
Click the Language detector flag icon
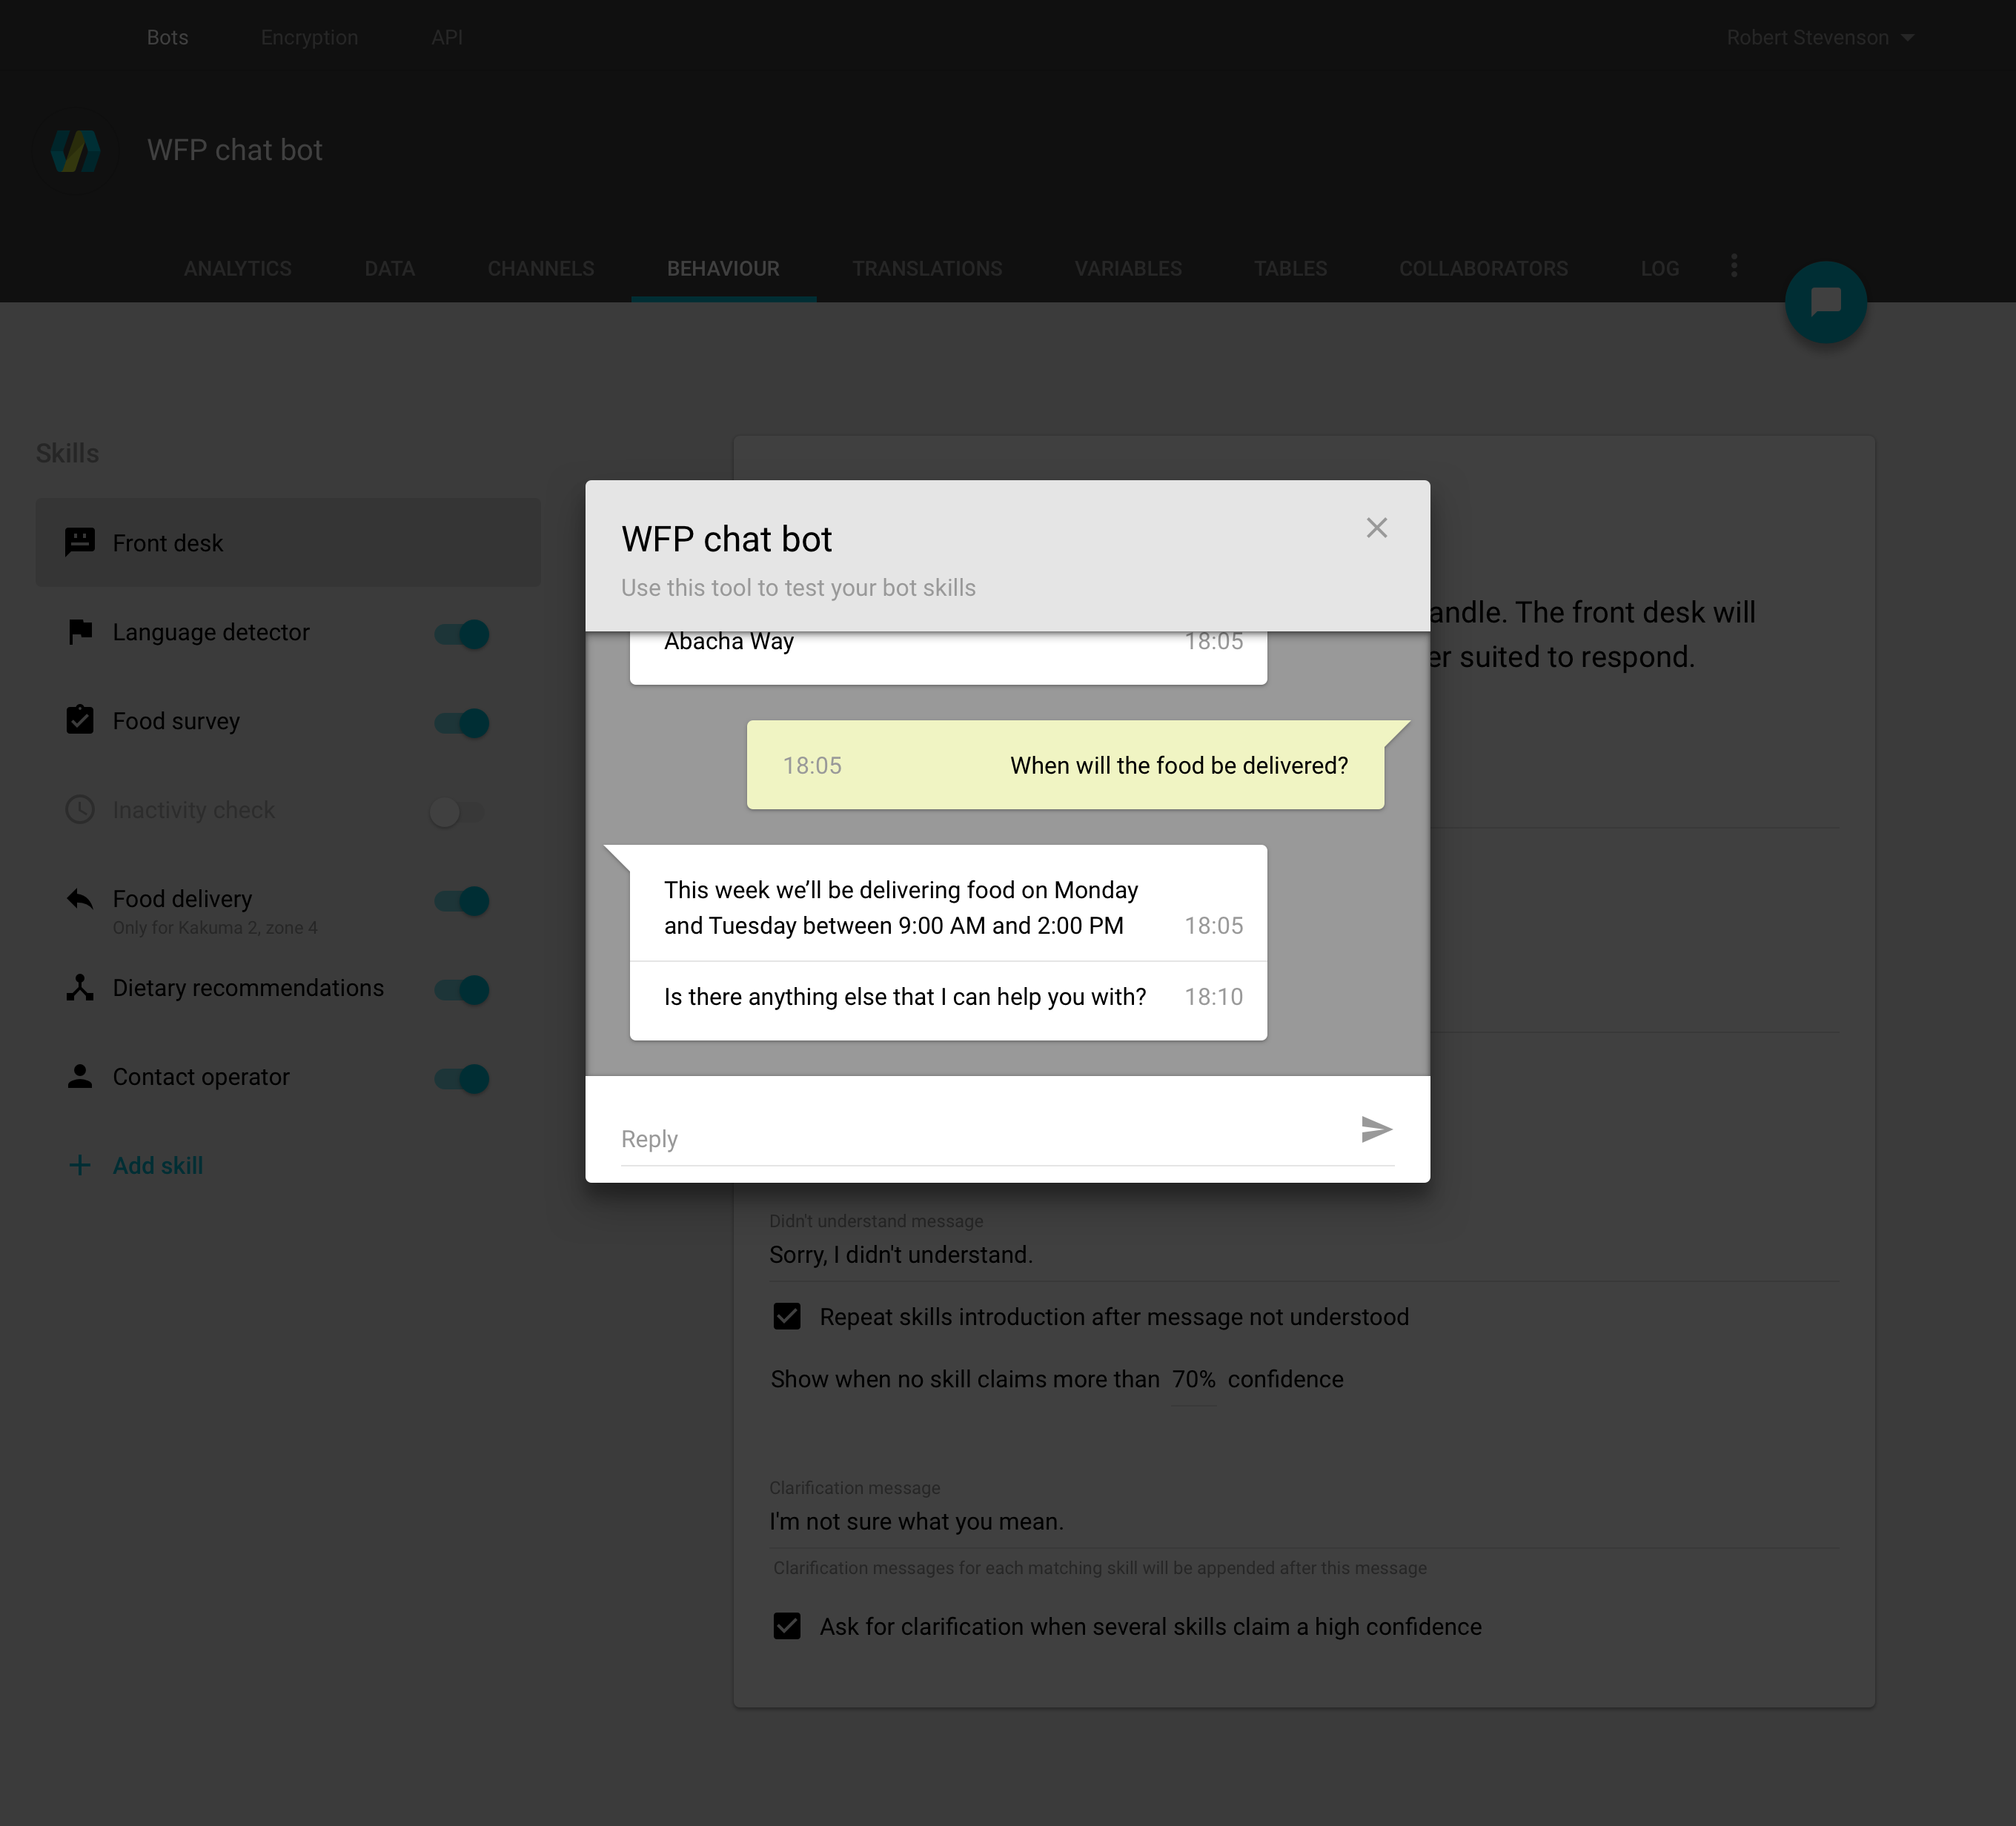80,632
